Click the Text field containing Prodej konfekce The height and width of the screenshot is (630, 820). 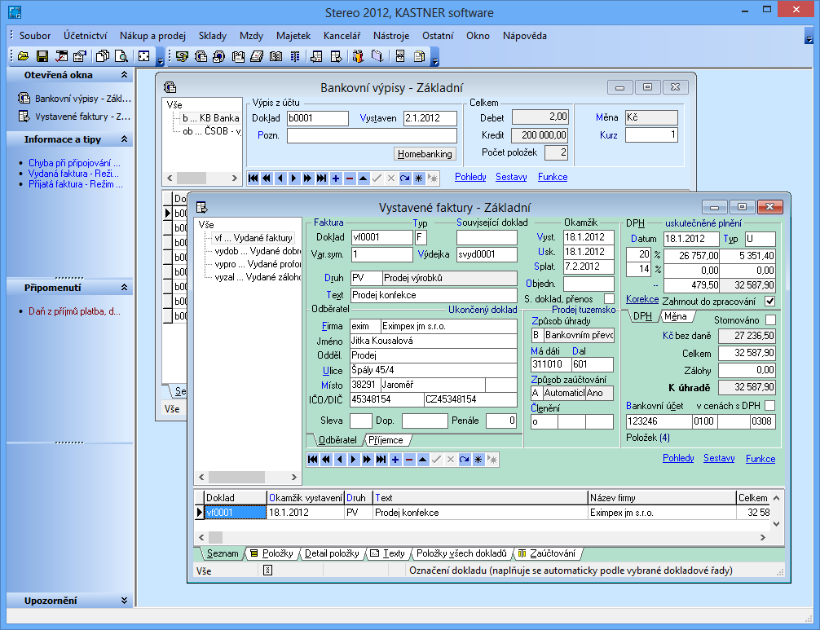click(x=434, y=295)
